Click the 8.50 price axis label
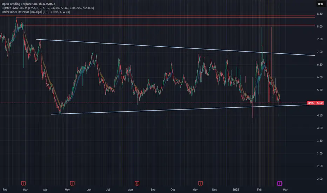The image size is (327, 193). click(x=320, y=14)
